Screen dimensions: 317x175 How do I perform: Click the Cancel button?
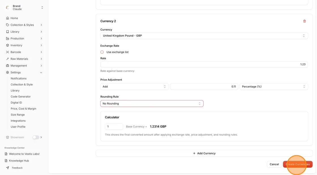click(274, 164)
